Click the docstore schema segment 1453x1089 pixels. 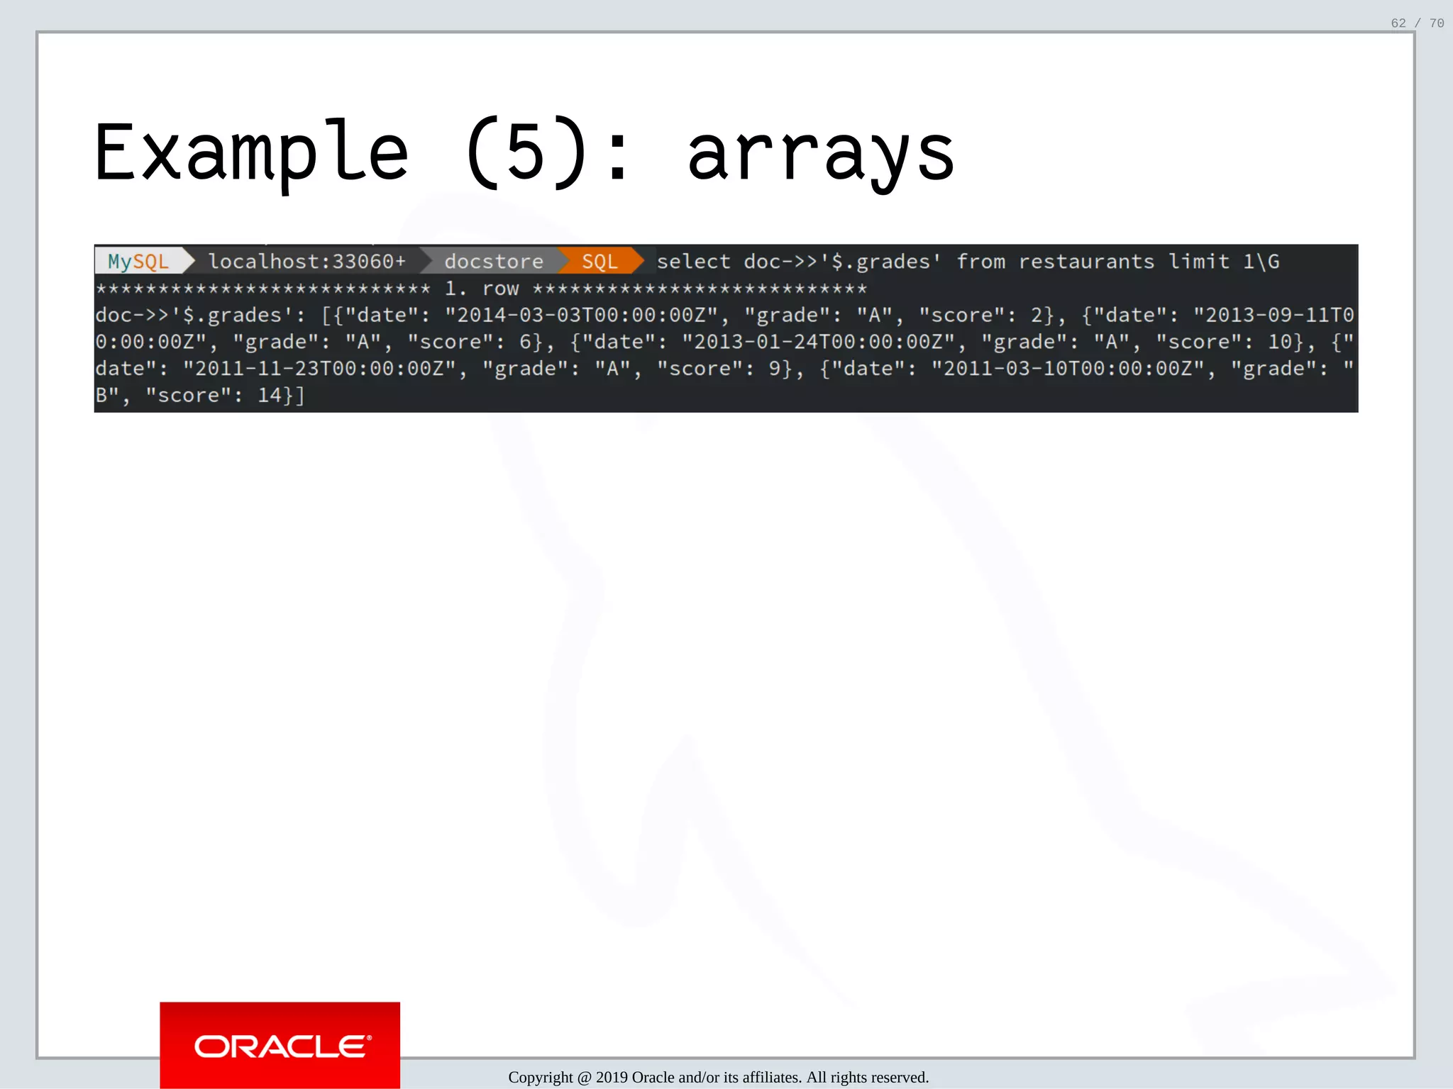tap(494, 262)
